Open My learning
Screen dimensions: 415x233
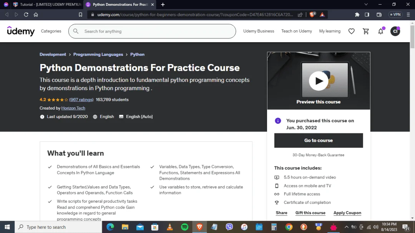tap(330, 31)
